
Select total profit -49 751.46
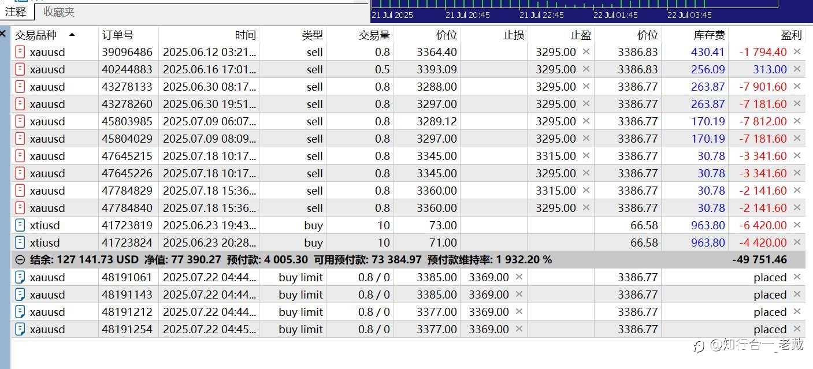(x=759, y=260)
